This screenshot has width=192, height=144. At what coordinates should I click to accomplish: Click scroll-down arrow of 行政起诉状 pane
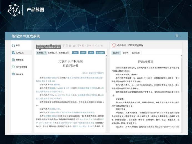pyautogui.click(x=181, y=132)
